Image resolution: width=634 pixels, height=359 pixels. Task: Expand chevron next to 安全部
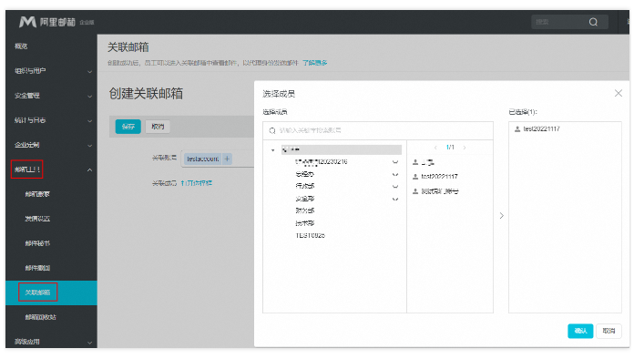coord(395,200)
